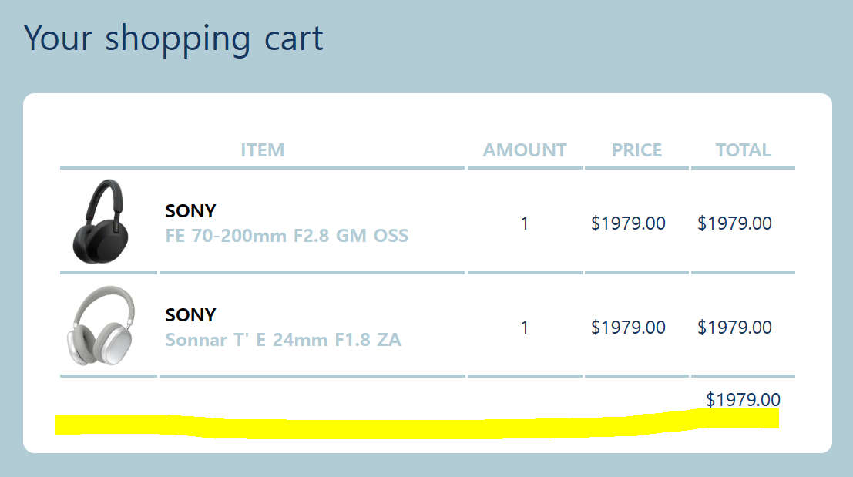Click the first row's total $1979.00
The height and width of the screenshot is (477, 853).
pos(734,223)
